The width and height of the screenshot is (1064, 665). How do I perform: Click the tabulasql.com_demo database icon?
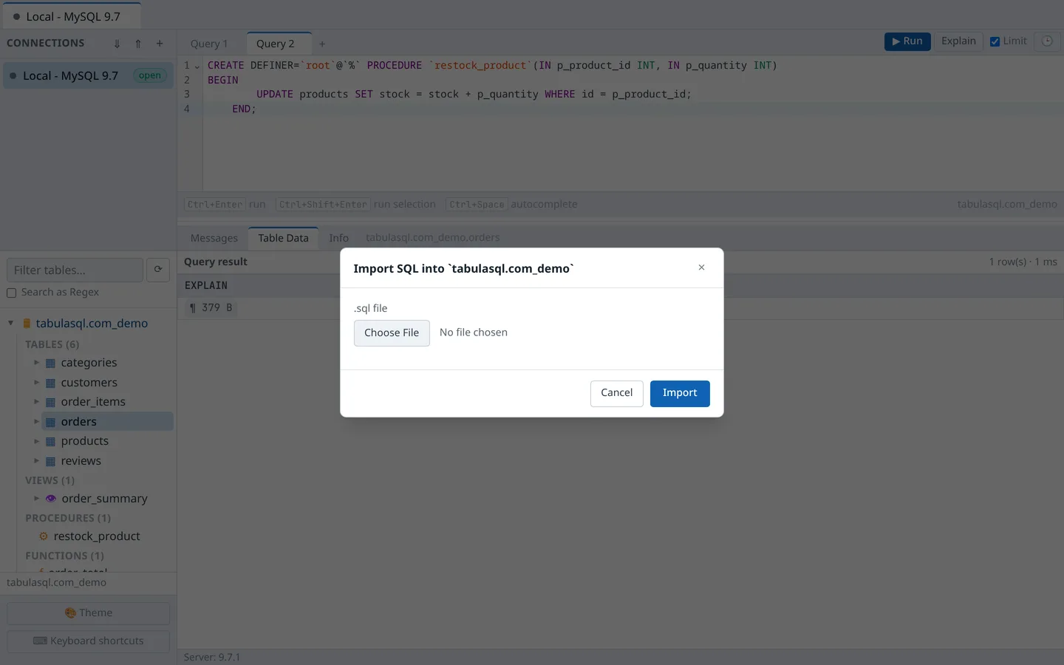point(27,324)
